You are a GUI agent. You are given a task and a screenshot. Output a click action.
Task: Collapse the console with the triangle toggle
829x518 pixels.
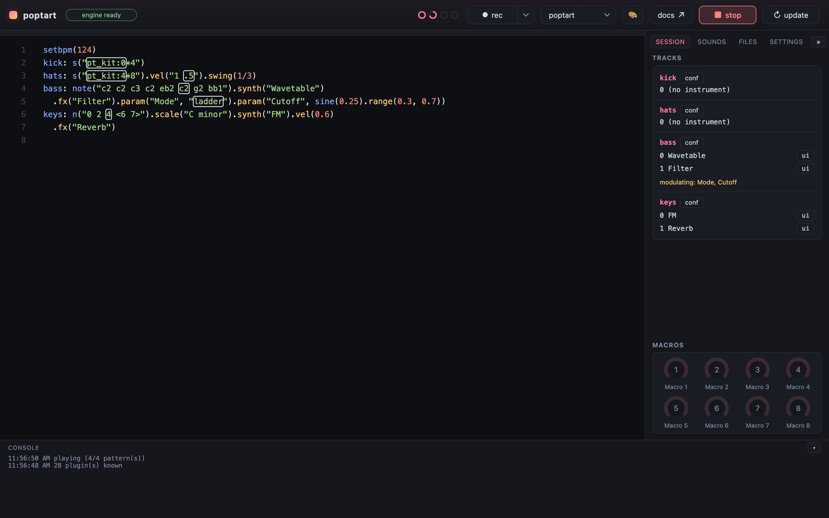(x=814, y=448)
